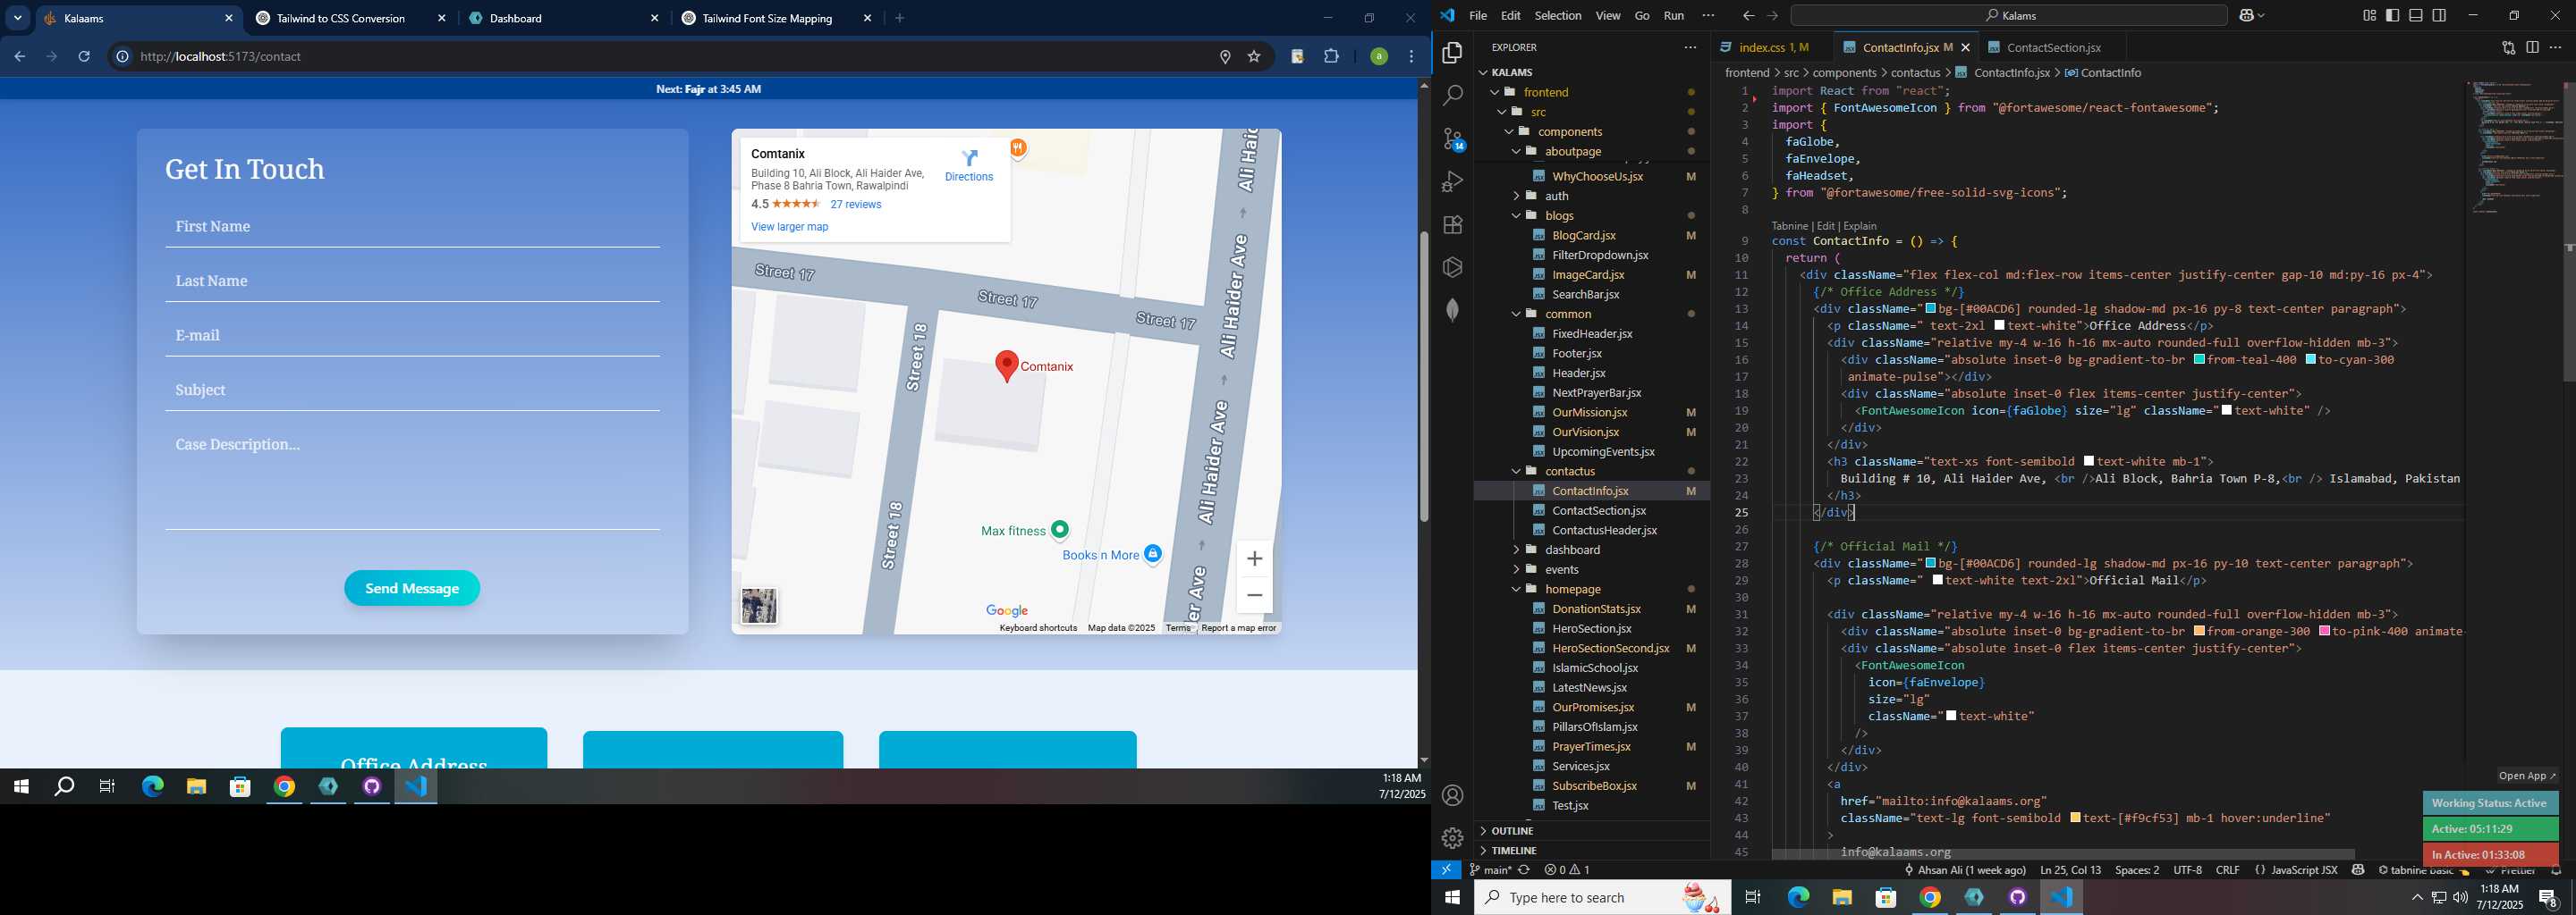Expand the auth folder
The image size is (2576, 915).
click(x=1516, y=196)
